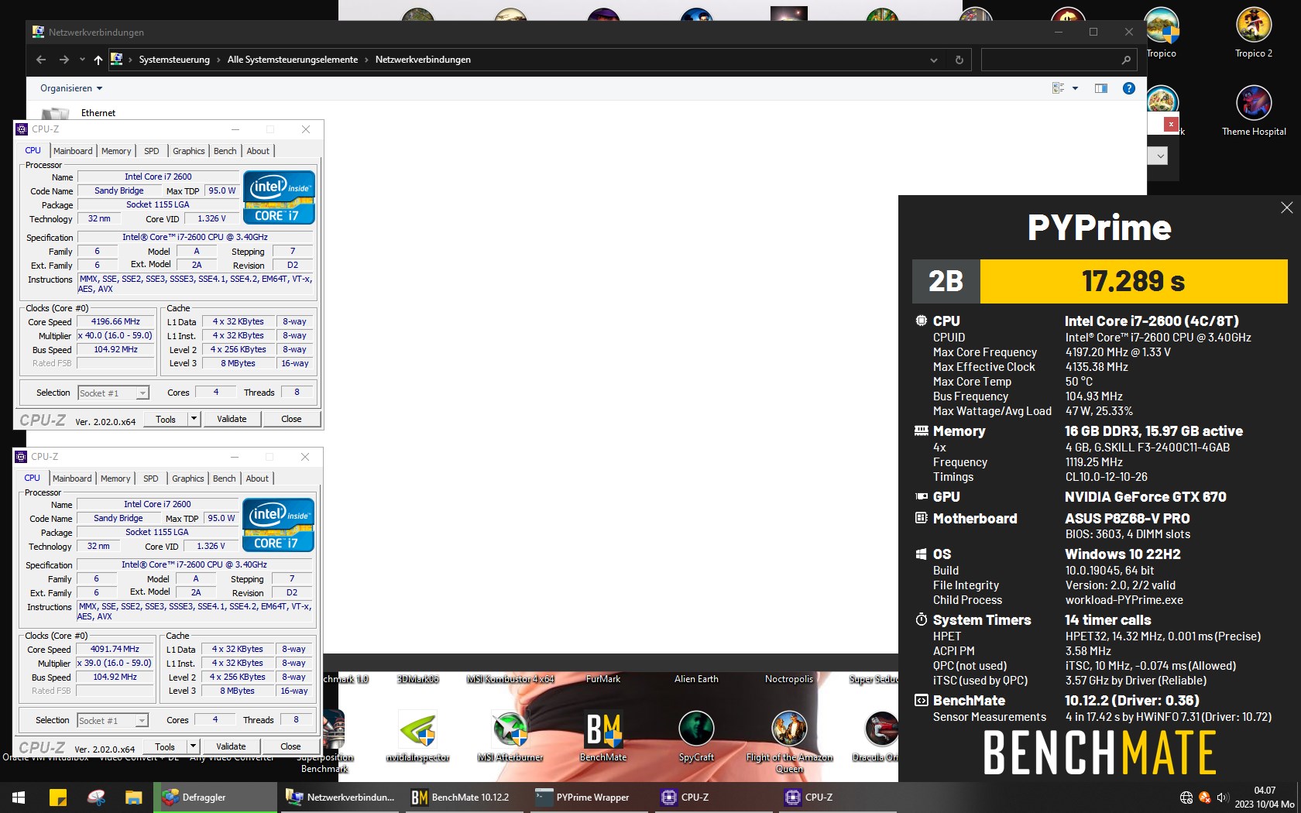1301x813 pixels.
Task: Switch to Netzwerkverbindungen taskbar item
Action: pos(339,797)
